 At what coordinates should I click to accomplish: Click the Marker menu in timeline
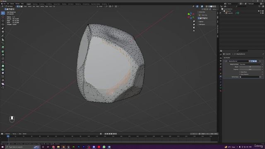(24, 134)
